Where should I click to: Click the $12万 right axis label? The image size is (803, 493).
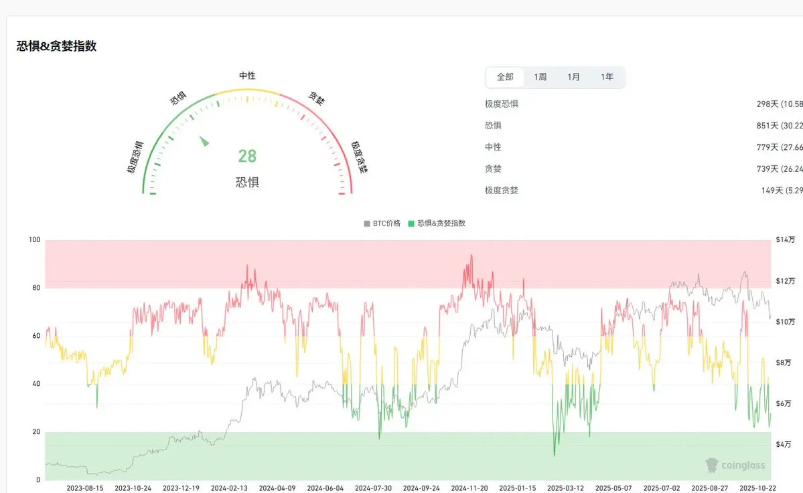(x=786, y=281)
